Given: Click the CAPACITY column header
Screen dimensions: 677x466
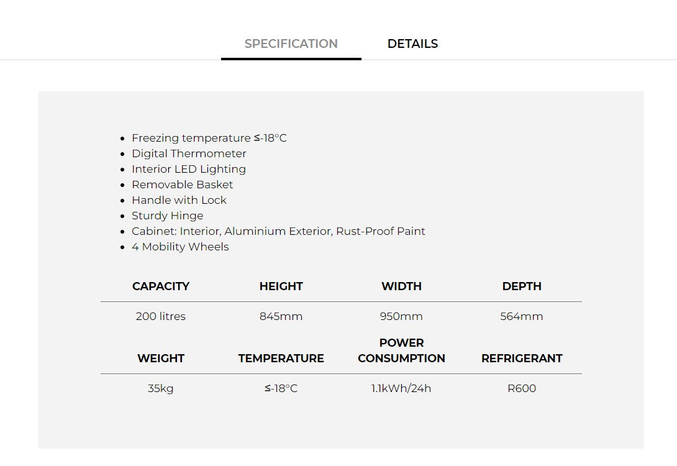Looking at the screenshot, I should [161, 286].
